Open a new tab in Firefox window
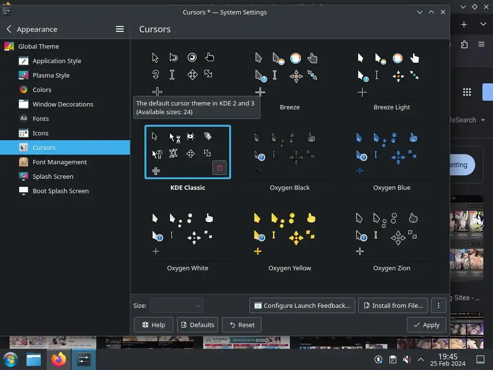The width and height of the screenshot is (493, 370). point(464,25)
